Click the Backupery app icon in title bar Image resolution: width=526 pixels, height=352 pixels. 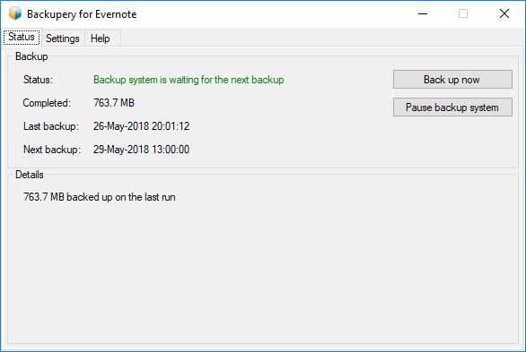[15, 13]
